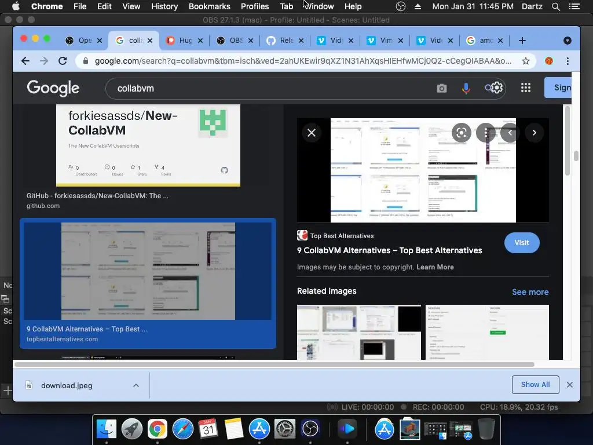Image resolution: width=593 pixels, height=445 pixels.
Task: Click the Top Best Alternatives favicon
Action: [302, 235]
